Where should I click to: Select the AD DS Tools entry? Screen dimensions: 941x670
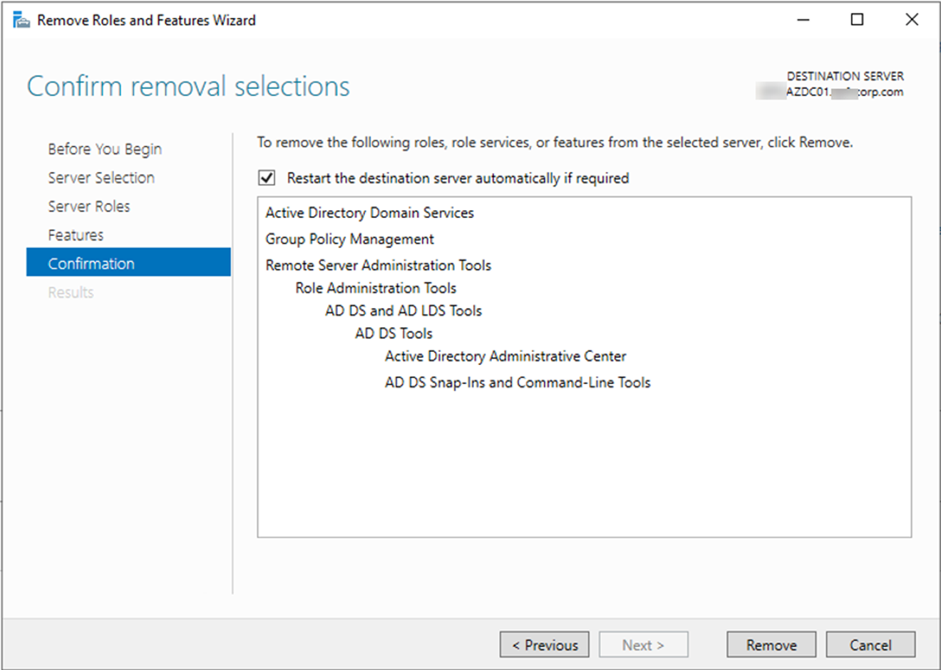tap(394, 334)
